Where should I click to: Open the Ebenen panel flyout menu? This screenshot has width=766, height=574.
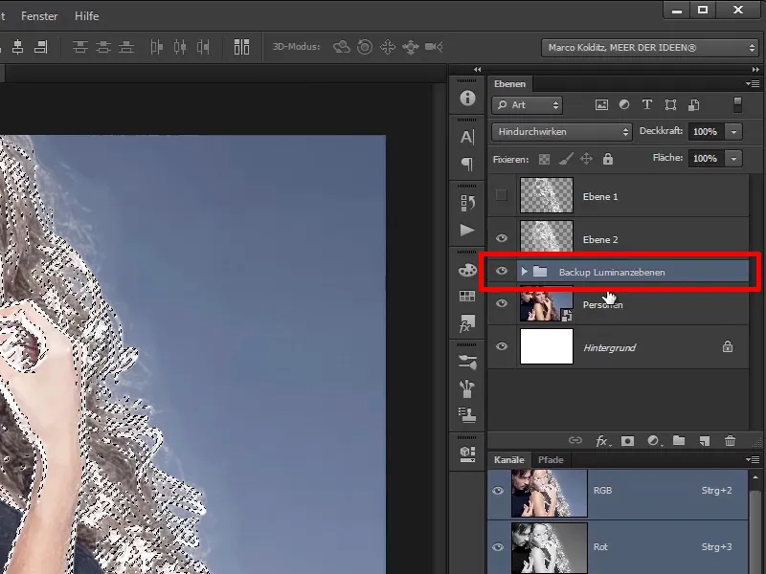click(753, 83)
